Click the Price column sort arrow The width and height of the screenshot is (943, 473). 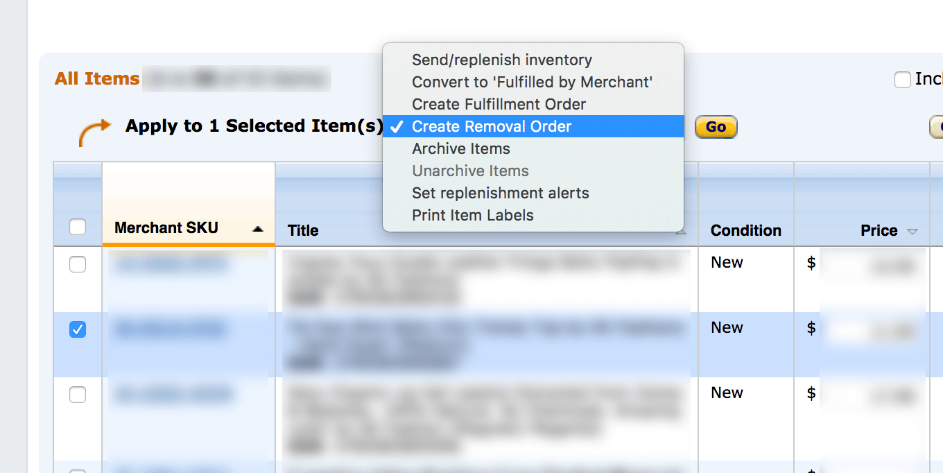point(912,231)
